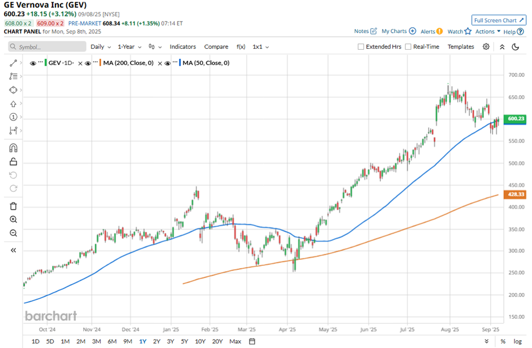Open the Compare menu
The width and height of the screenshot is (532, 348).
point(216,47)
